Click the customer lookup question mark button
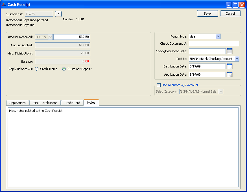The height and width of the screenshot is (192, 247). (x=58, y=14)
